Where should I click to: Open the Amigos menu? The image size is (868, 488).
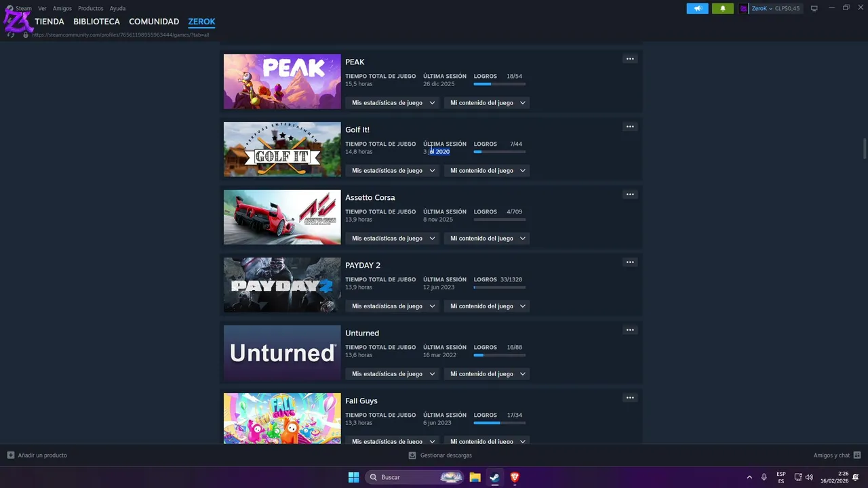[x=62, y=9]
